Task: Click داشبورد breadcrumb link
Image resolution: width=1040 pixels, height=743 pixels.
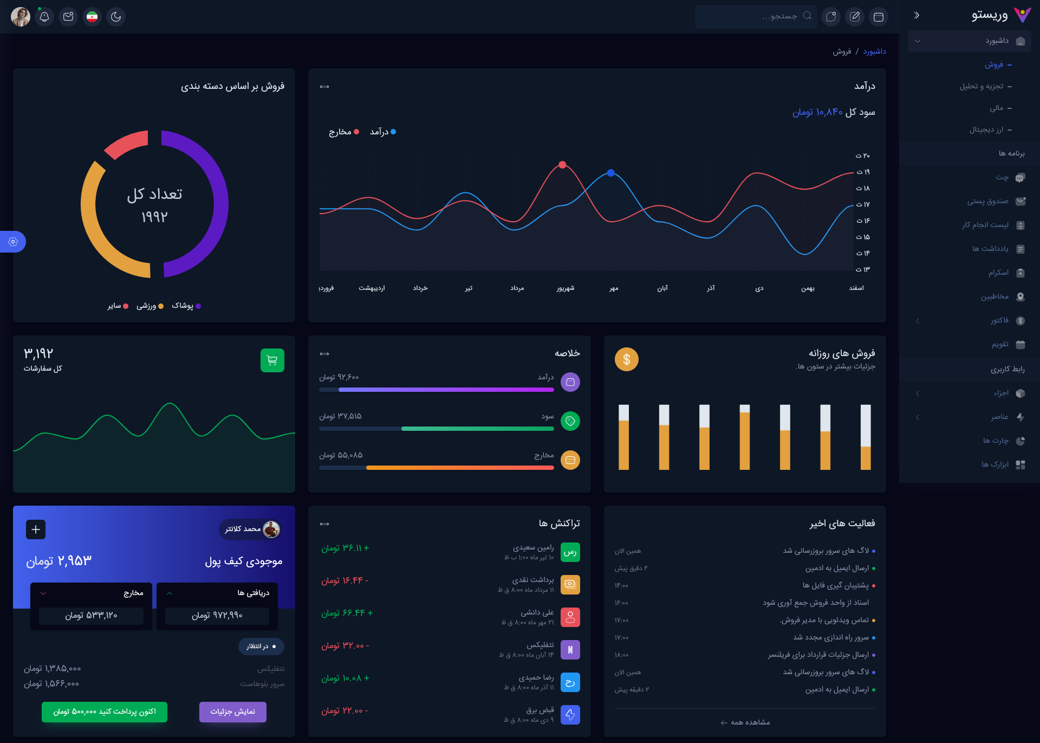Action: tap(874, 51)
